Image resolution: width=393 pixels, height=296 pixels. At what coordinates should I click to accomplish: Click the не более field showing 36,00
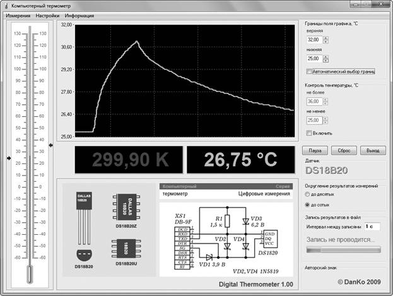[315, 102]
